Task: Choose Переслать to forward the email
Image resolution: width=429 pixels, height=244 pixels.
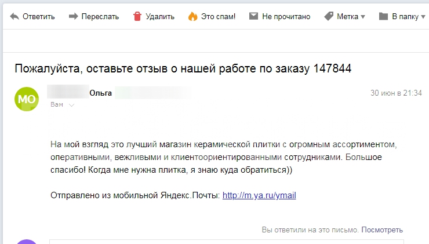Action: coord(100,16)
